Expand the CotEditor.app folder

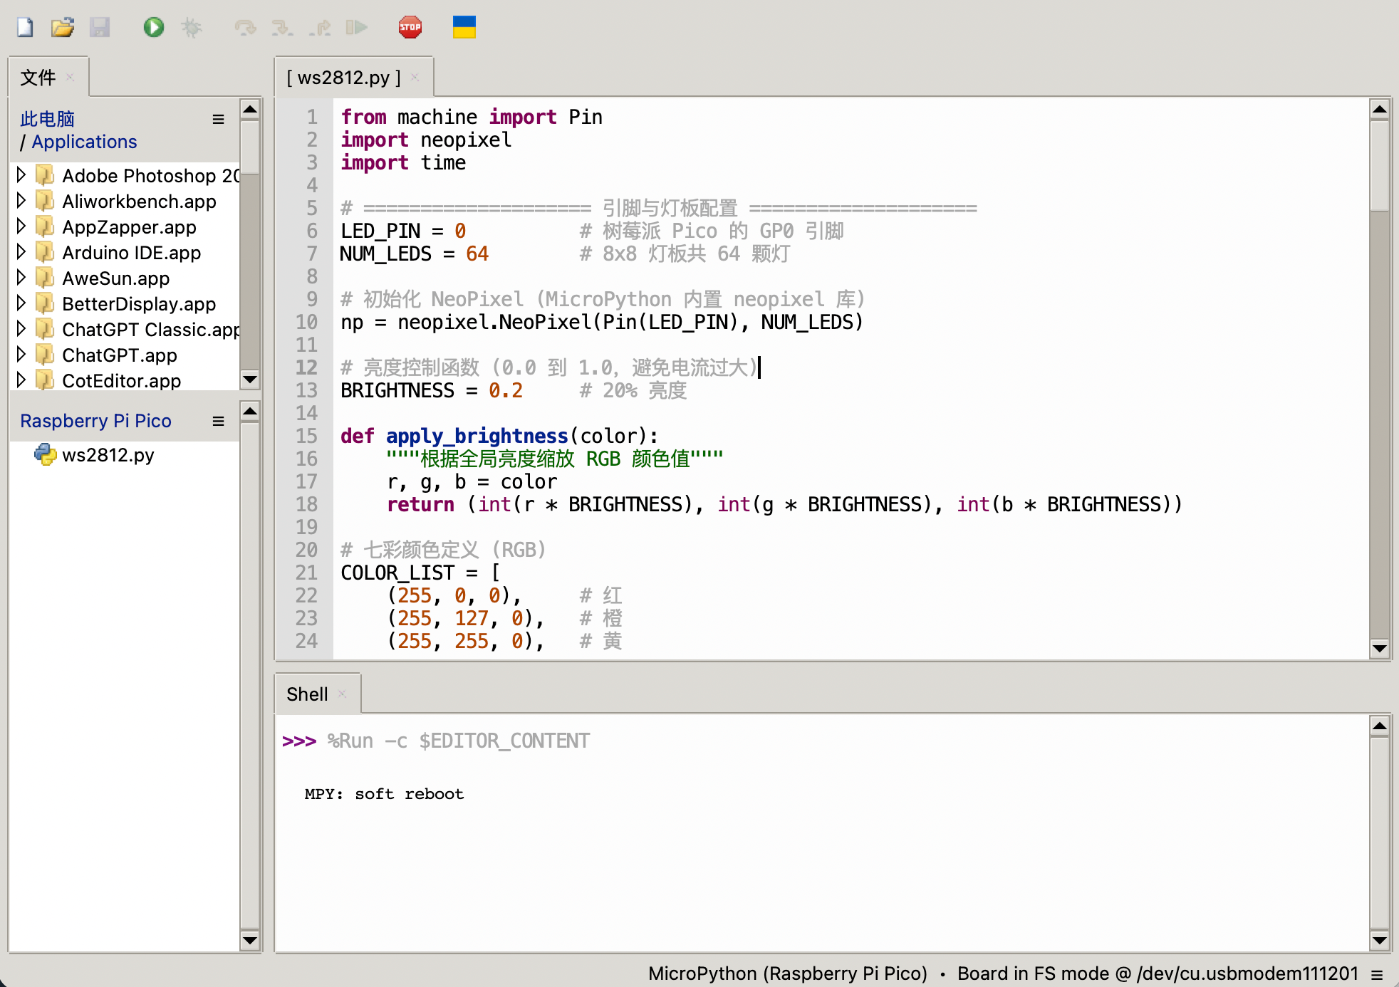tap(21, 380)
